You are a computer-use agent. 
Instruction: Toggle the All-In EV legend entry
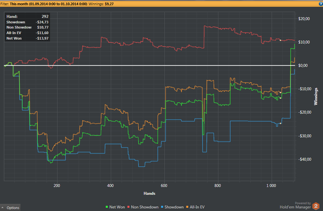[195, 207]
